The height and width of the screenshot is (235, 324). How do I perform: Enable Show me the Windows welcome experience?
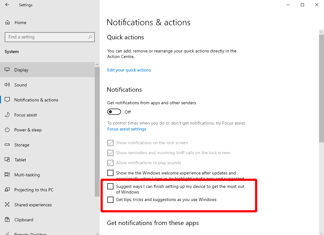[x=110, y=173]
